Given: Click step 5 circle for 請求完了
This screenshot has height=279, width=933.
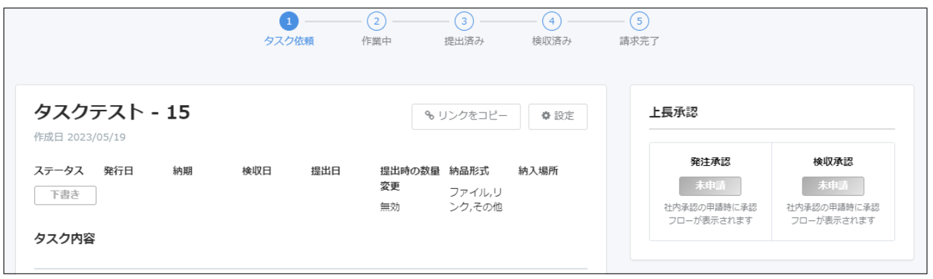Looking at the screenshot, I should click(639, 21).
